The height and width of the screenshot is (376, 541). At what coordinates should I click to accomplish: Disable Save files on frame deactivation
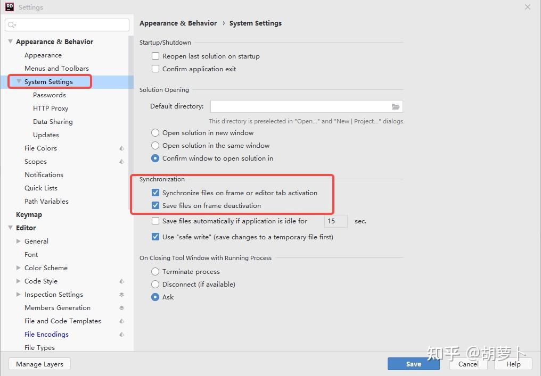coord(155,206)
